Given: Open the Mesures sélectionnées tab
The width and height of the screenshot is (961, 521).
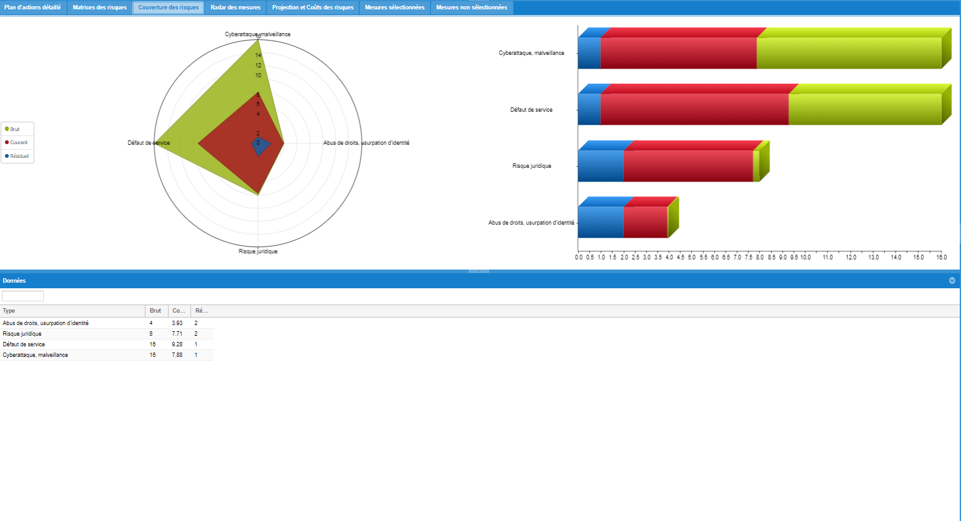Looking at the screenshot, I should [395, 7].
